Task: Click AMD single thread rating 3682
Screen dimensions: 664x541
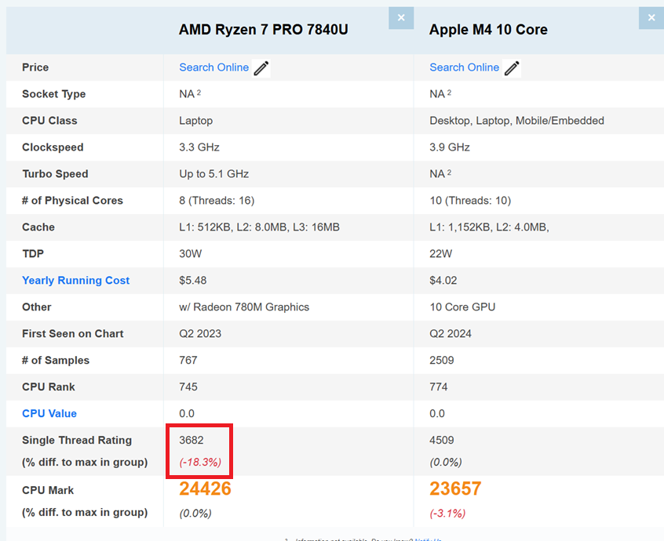Action: point(192,441)
